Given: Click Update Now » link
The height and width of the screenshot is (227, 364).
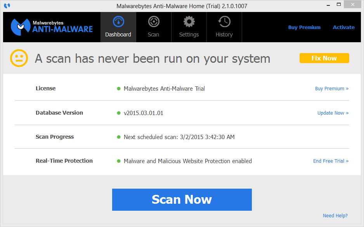Looking at the screenshot, I should 333,113.
